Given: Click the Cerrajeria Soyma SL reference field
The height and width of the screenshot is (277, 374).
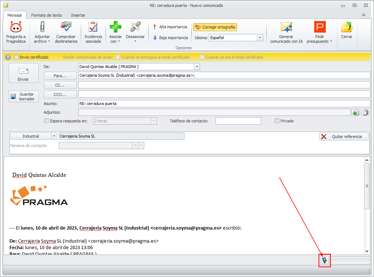Looking at the screenshot, I should (121, 136).
